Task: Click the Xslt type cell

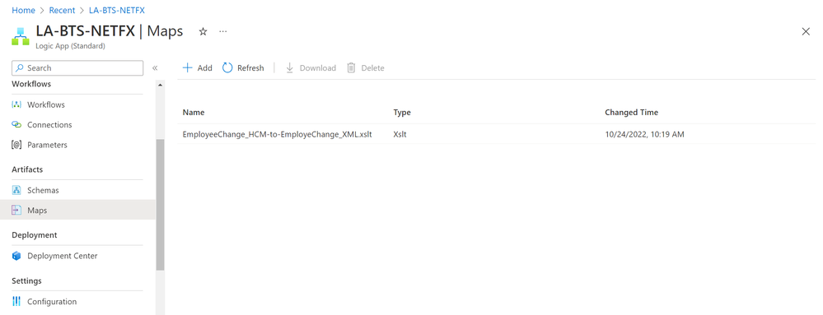Action: point(400,134)
